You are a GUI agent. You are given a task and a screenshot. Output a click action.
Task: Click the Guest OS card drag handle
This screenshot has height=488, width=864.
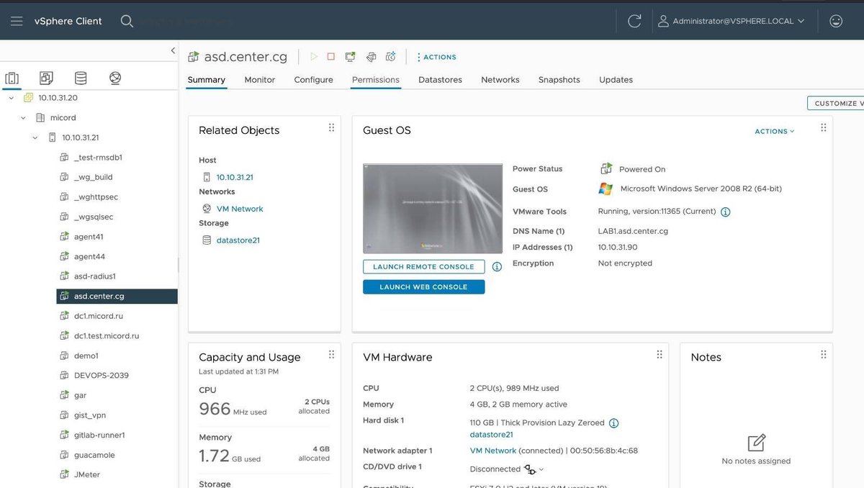[x=823, y=127]
